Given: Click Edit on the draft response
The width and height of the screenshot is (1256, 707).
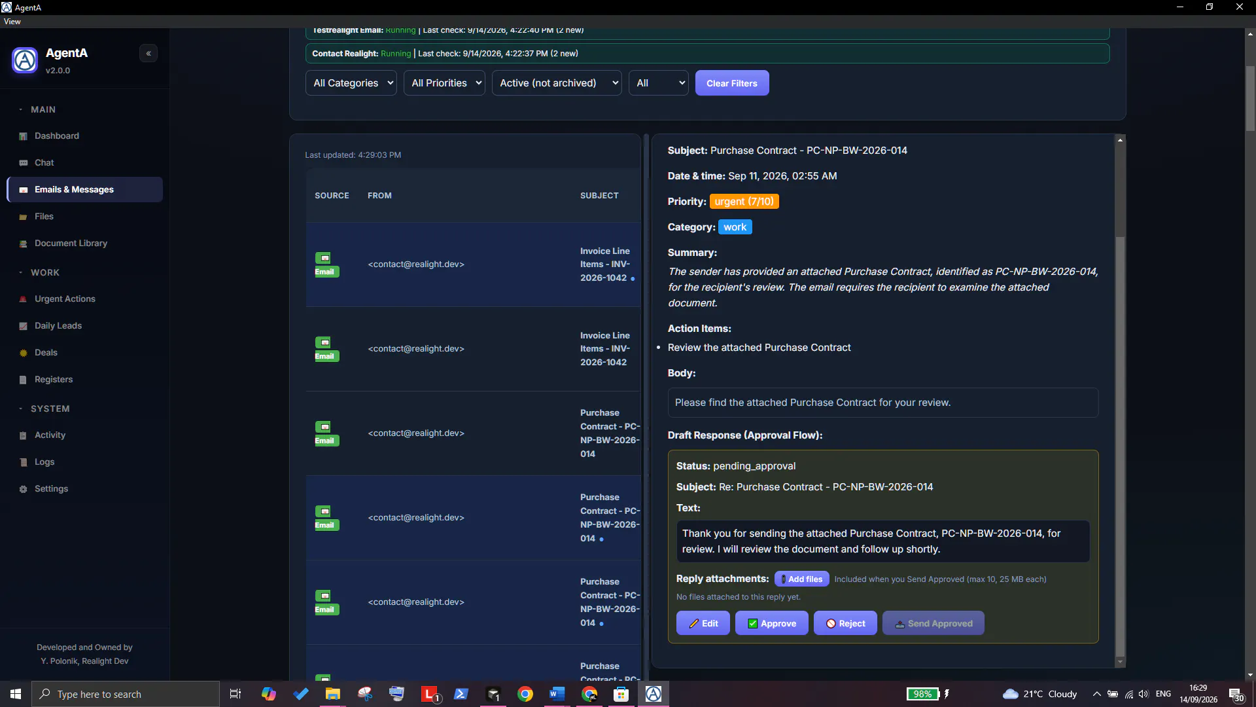Looking at the screenshot, I should pos(703,624).
